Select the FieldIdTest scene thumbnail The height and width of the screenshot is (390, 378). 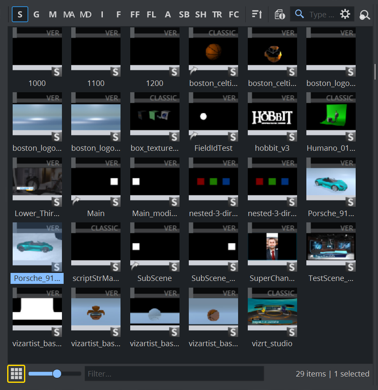click(213, 117)
